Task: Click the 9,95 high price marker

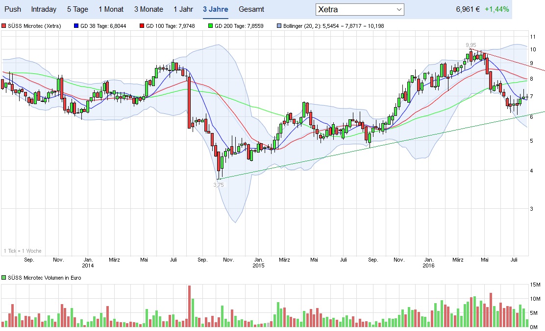Action: tap(471, 44)
